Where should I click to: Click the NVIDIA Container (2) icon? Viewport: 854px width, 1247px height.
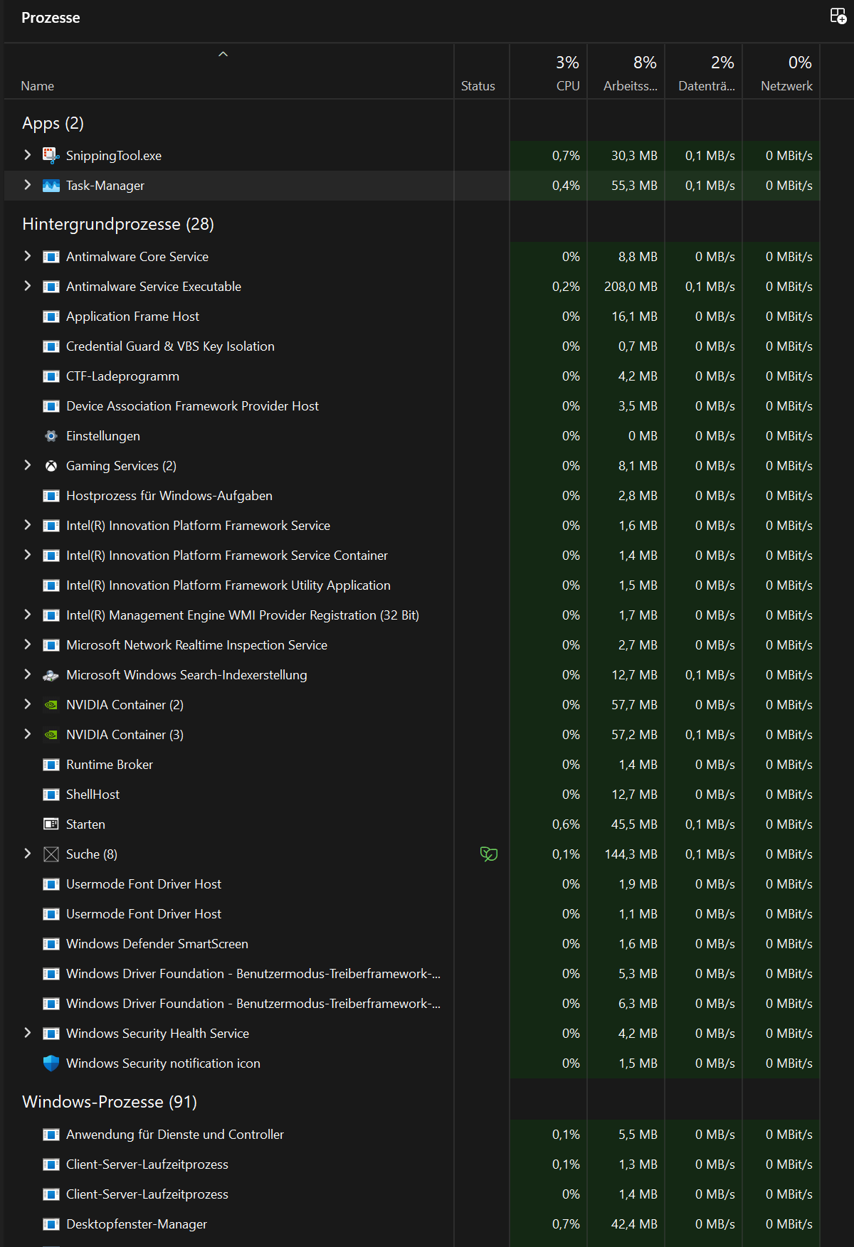point(51,705)
